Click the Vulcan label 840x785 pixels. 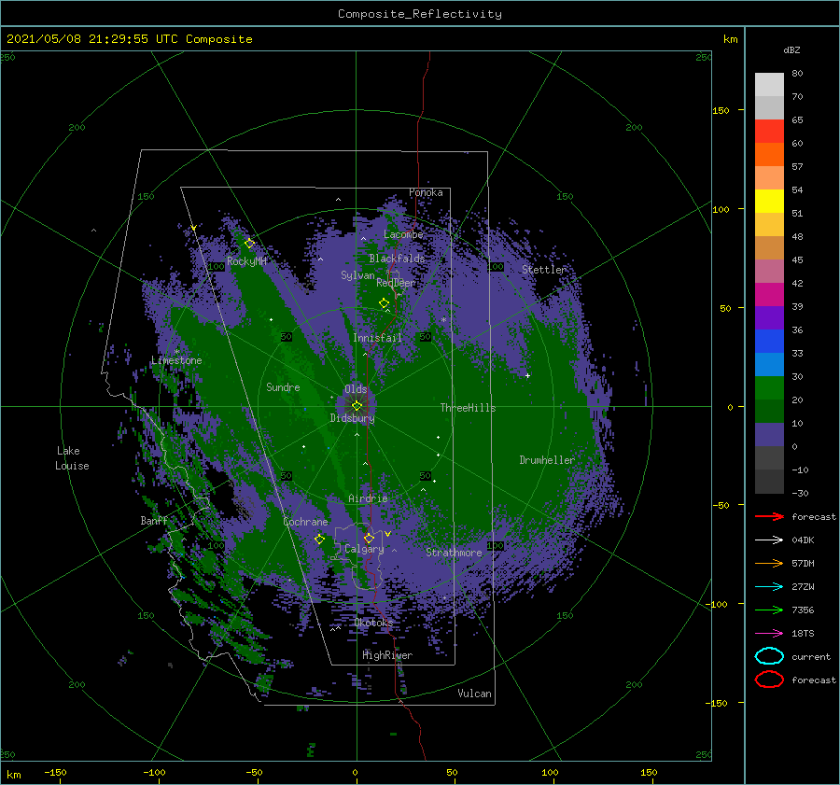[x=475, y=694]
